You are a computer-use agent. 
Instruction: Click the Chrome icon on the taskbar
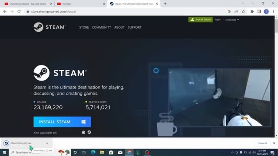[129, 152]
